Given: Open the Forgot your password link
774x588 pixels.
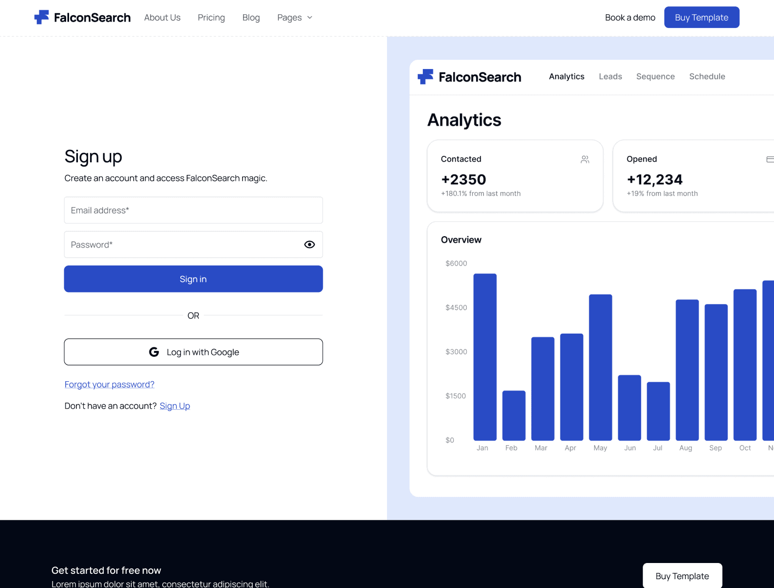Looking at the screenshot, I should coord(109,384).
